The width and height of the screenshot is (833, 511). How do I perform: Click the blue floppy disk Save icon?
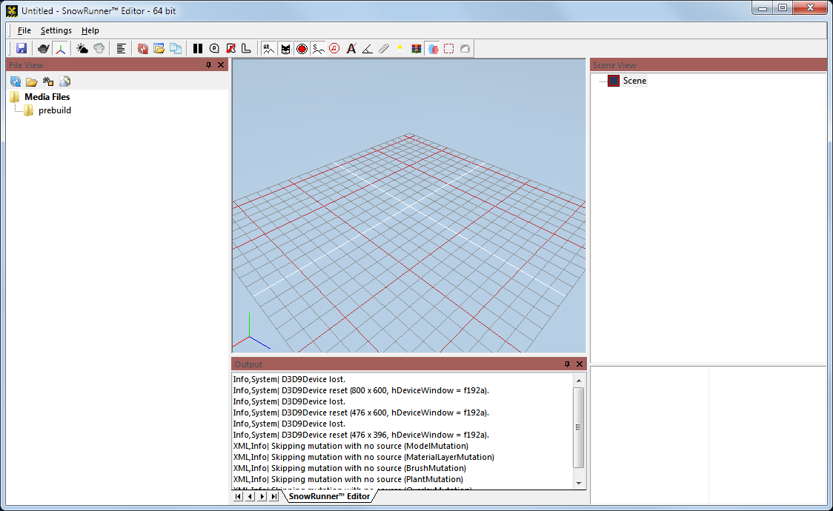pyautogui.click(x=21, y=49)
